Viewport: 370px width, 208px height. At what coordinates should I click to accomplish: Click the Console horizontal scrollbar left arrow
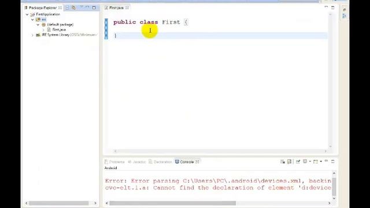point(106,203)
